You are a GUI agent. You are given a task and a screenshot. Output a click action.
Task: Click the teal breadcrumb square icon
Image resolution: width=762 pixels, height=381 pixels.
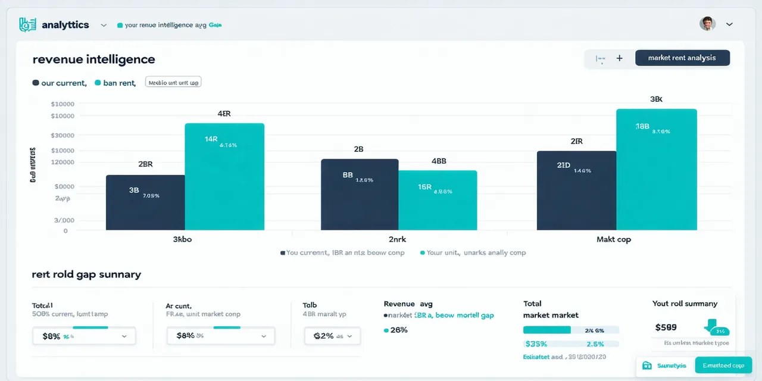[x=120, y=26]
